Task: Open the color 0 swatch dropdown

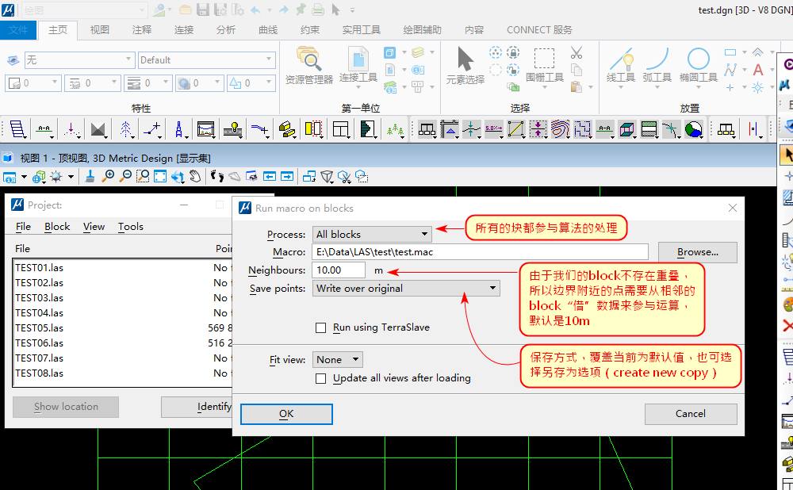Action: (x=33, y=83)
